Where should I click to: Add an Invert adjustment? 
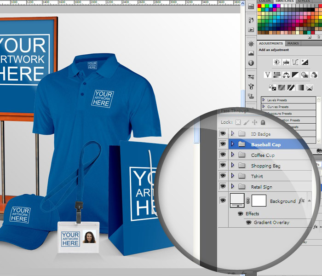pyautogui.click(x=272, y=88)
